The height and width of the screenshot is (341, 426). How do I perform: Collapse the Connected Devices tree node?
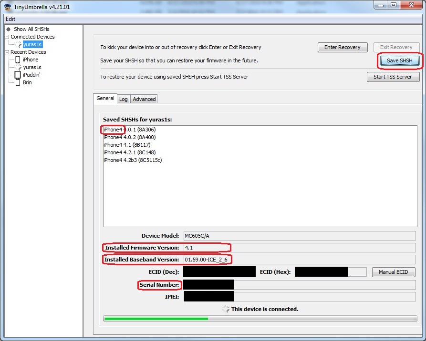tap(7, 37)
